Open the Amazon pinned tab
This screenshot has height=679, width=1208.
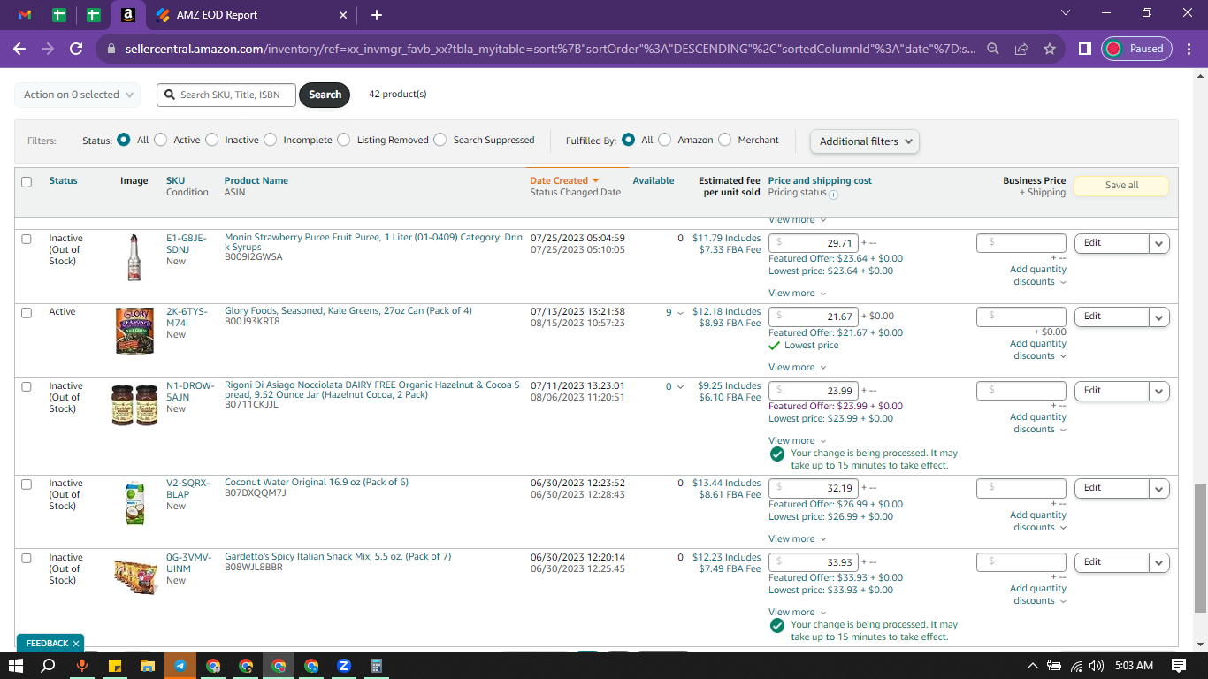pyautogui.click(x=128, y=15)
